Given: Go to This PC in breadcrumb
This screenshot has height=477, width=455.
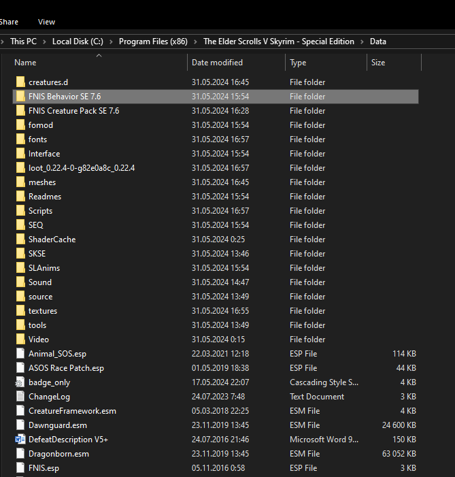Looking at the screenshot, I should [x=23, y=42].
